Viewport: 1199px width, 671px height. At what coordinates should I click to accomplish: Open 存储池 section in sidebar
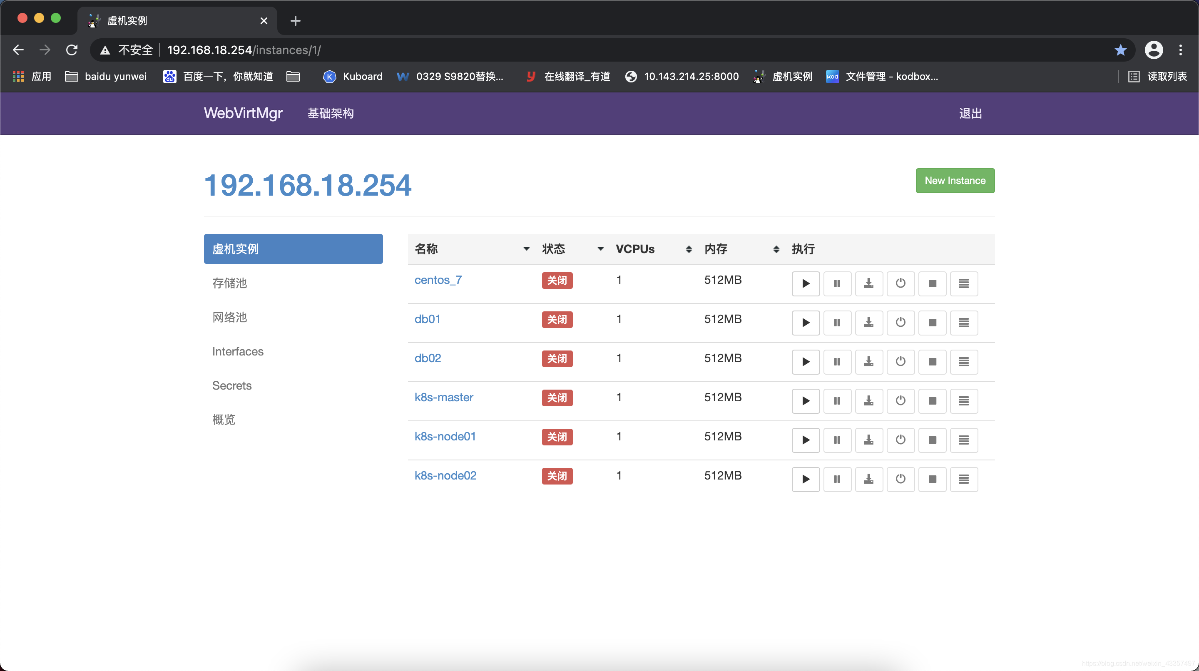click(228, 283)
